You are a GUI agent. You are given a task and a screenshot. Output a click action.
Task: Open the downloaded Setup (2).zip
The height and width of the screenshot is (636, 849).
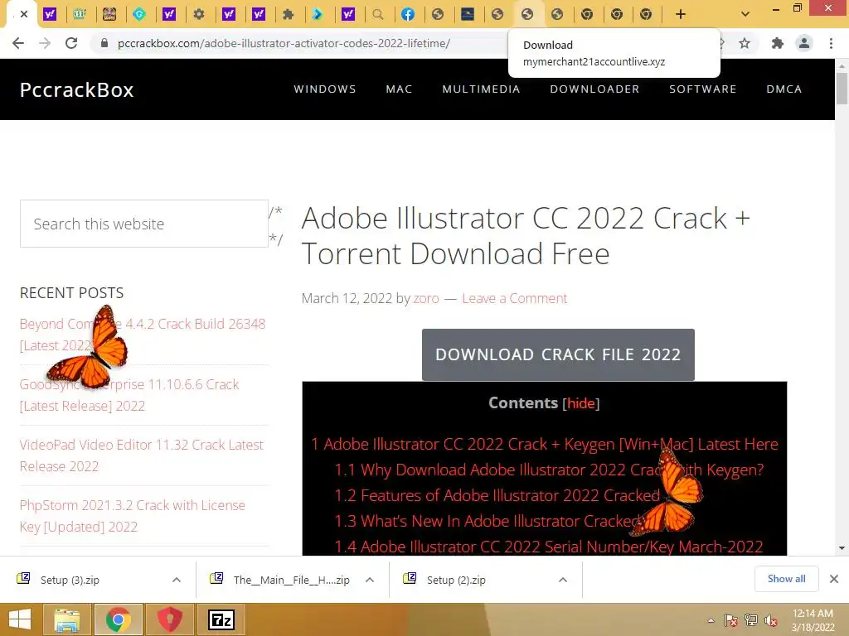[456, 580]
